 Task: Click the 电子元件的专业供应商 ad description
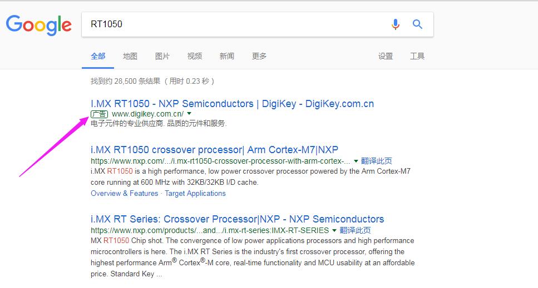tap(159, 124)
